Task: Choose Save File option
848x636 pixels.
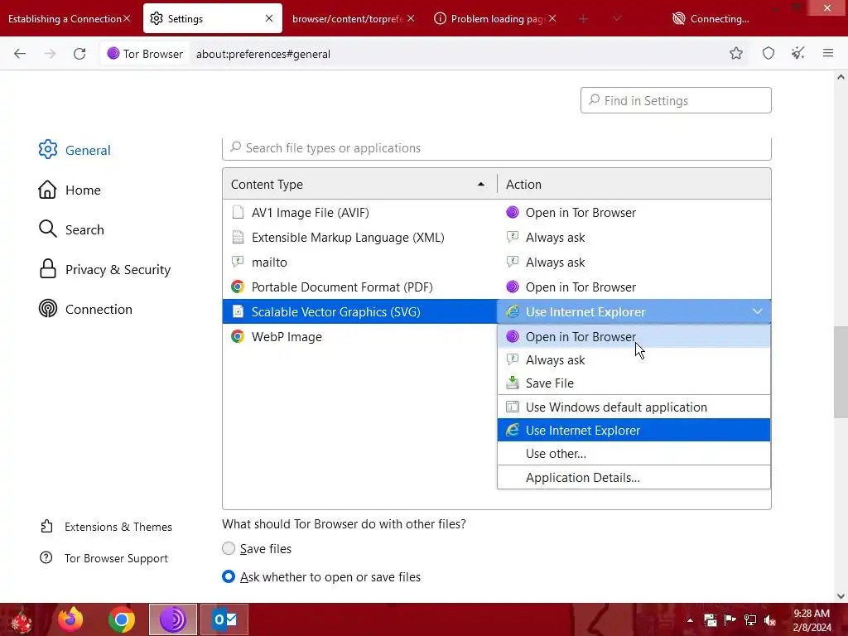Action: click(x=634, y=383)
